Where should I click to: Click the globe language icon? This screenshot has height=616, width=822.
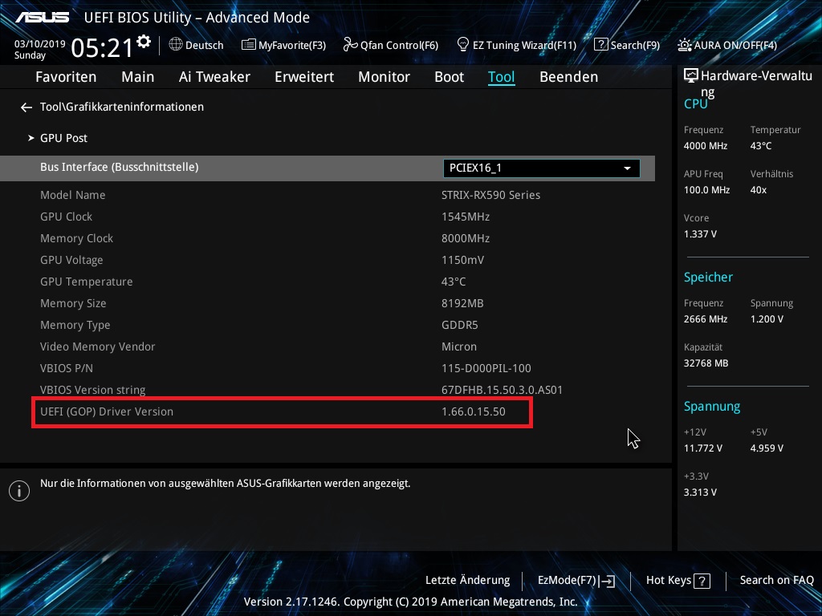click(x=176, y=45)
